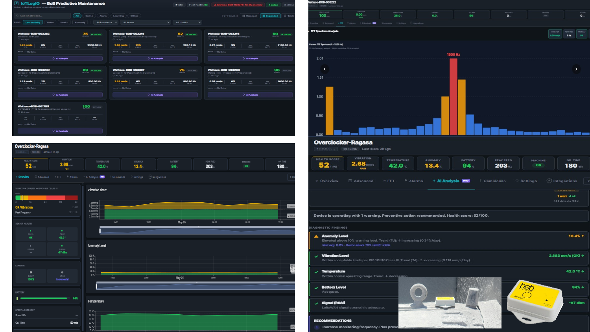Image resolution: width=590 pixels, height=332 pixels.
Task: Click the 7 total devices chip
Action: click(179, 5)
